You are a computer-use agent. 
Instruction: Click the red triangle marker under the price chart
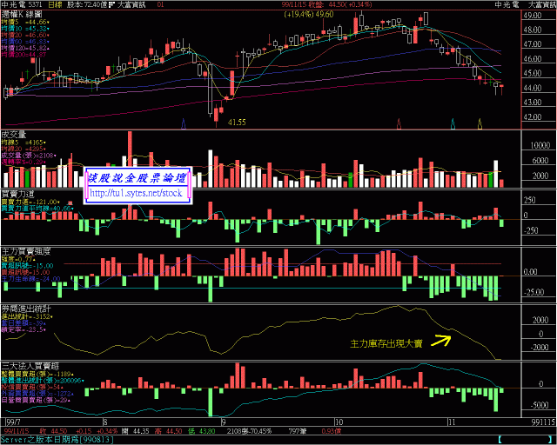(x=399, y=123)
